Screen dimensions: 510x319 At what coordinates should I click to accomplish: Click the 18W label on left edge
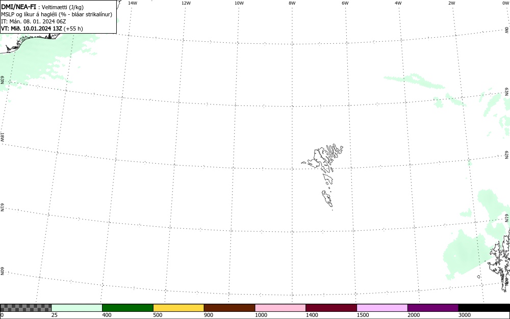point(2,137)
